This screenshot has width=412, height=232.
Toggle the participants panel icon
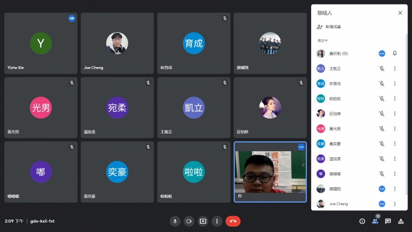point(375,221)
